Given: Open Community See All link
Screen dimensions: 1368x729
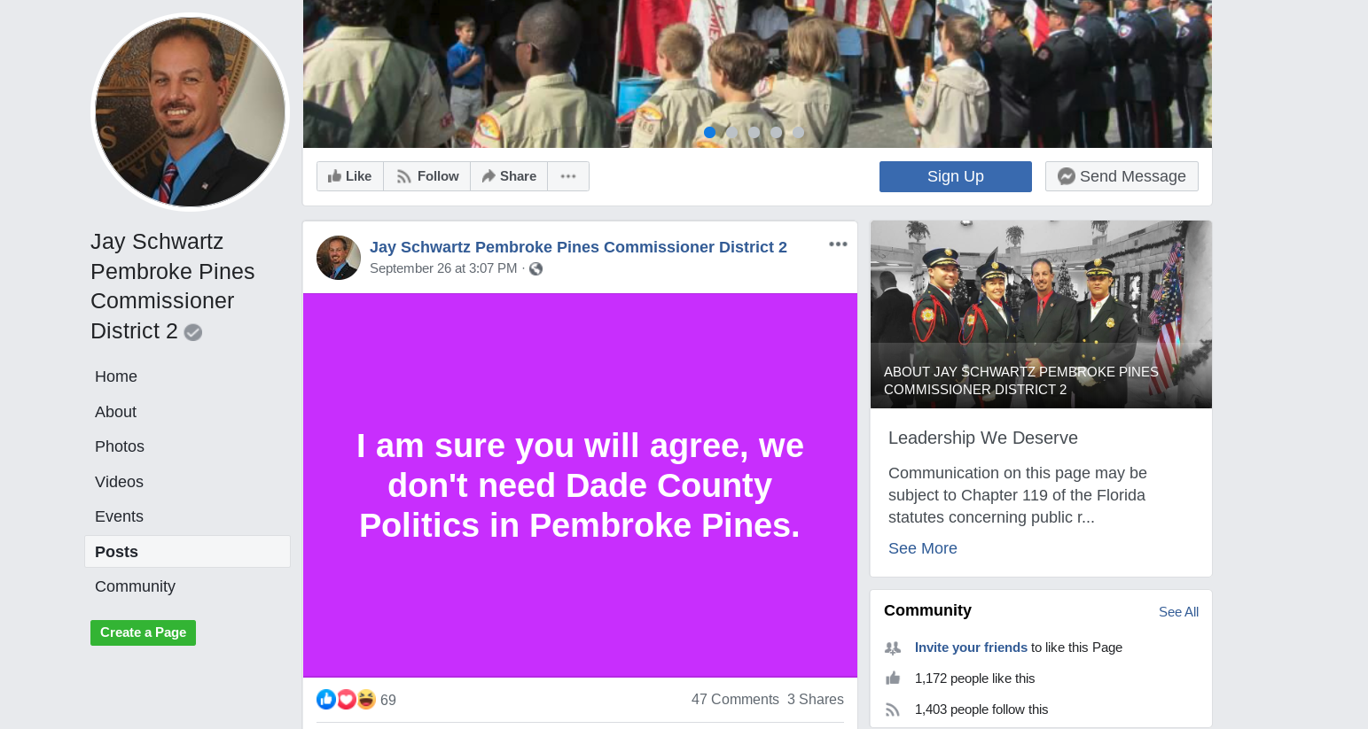Looking at the screenshot, I should 1178,612.
